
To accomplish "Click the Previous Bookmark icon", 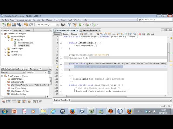I will [x=118, y=34].
